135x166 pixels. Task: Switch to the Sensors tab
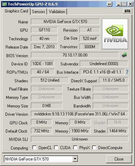tap(38, 12)
